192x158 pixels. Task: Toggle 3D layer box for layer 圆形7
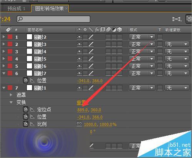pos(120,73)
